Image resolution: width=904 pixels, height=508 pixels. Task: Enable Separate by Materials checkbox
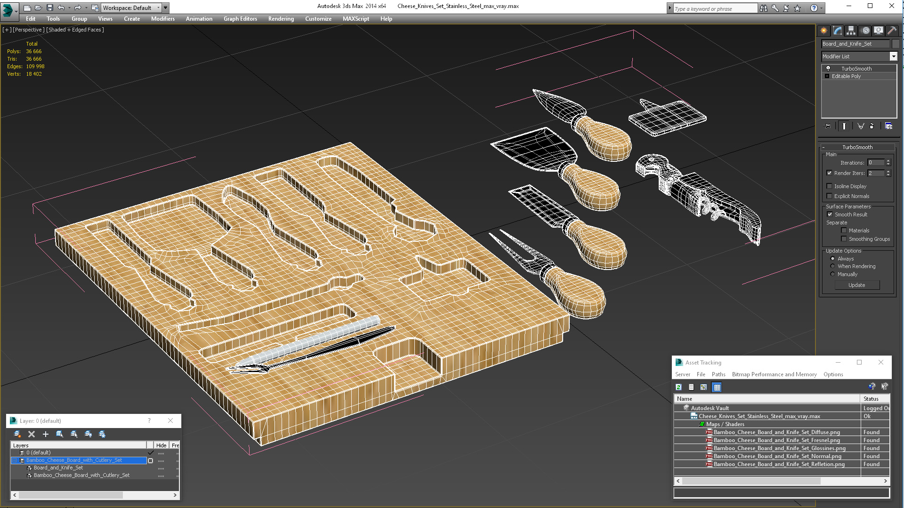[844, 230]
